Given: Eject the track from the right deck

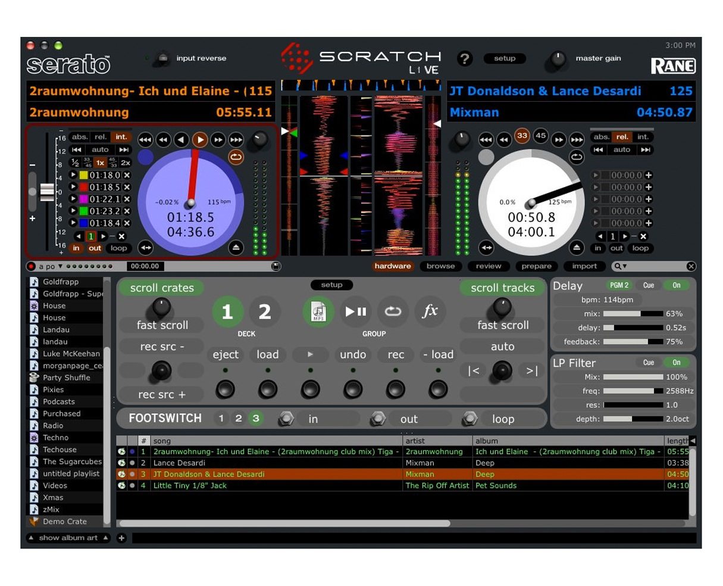Looking at the screenshot, I should (576, 248).
